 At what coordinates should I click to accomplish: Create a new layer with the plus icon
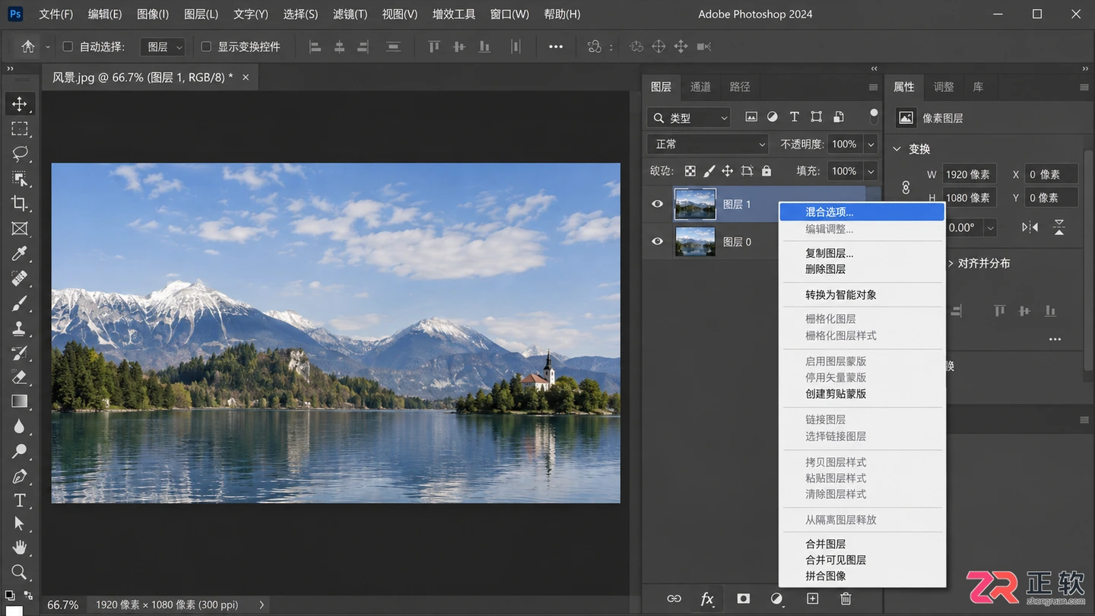tap(812, 599)
